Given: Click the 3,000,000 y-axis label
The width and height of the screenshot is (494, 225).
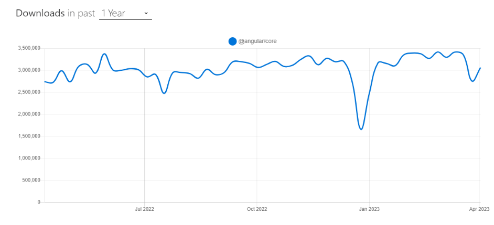Looking at the screenshot, I should [29, 70].
